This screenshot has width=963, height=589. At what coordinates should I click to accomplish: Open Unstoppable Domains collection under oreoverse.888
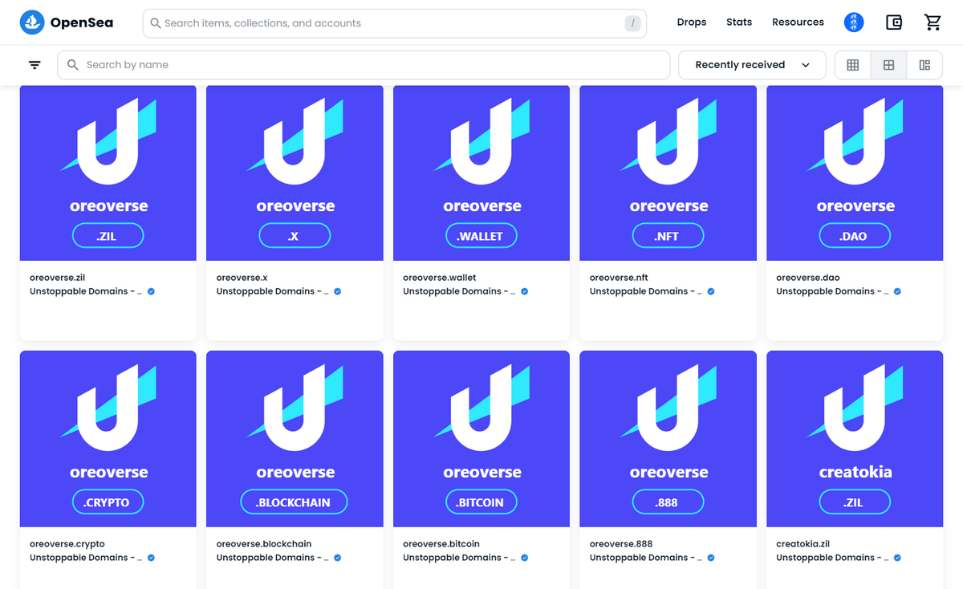click(646, 558)
